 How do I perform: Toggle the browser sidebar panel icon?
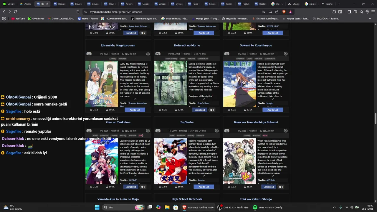click(x=349, y=12)
